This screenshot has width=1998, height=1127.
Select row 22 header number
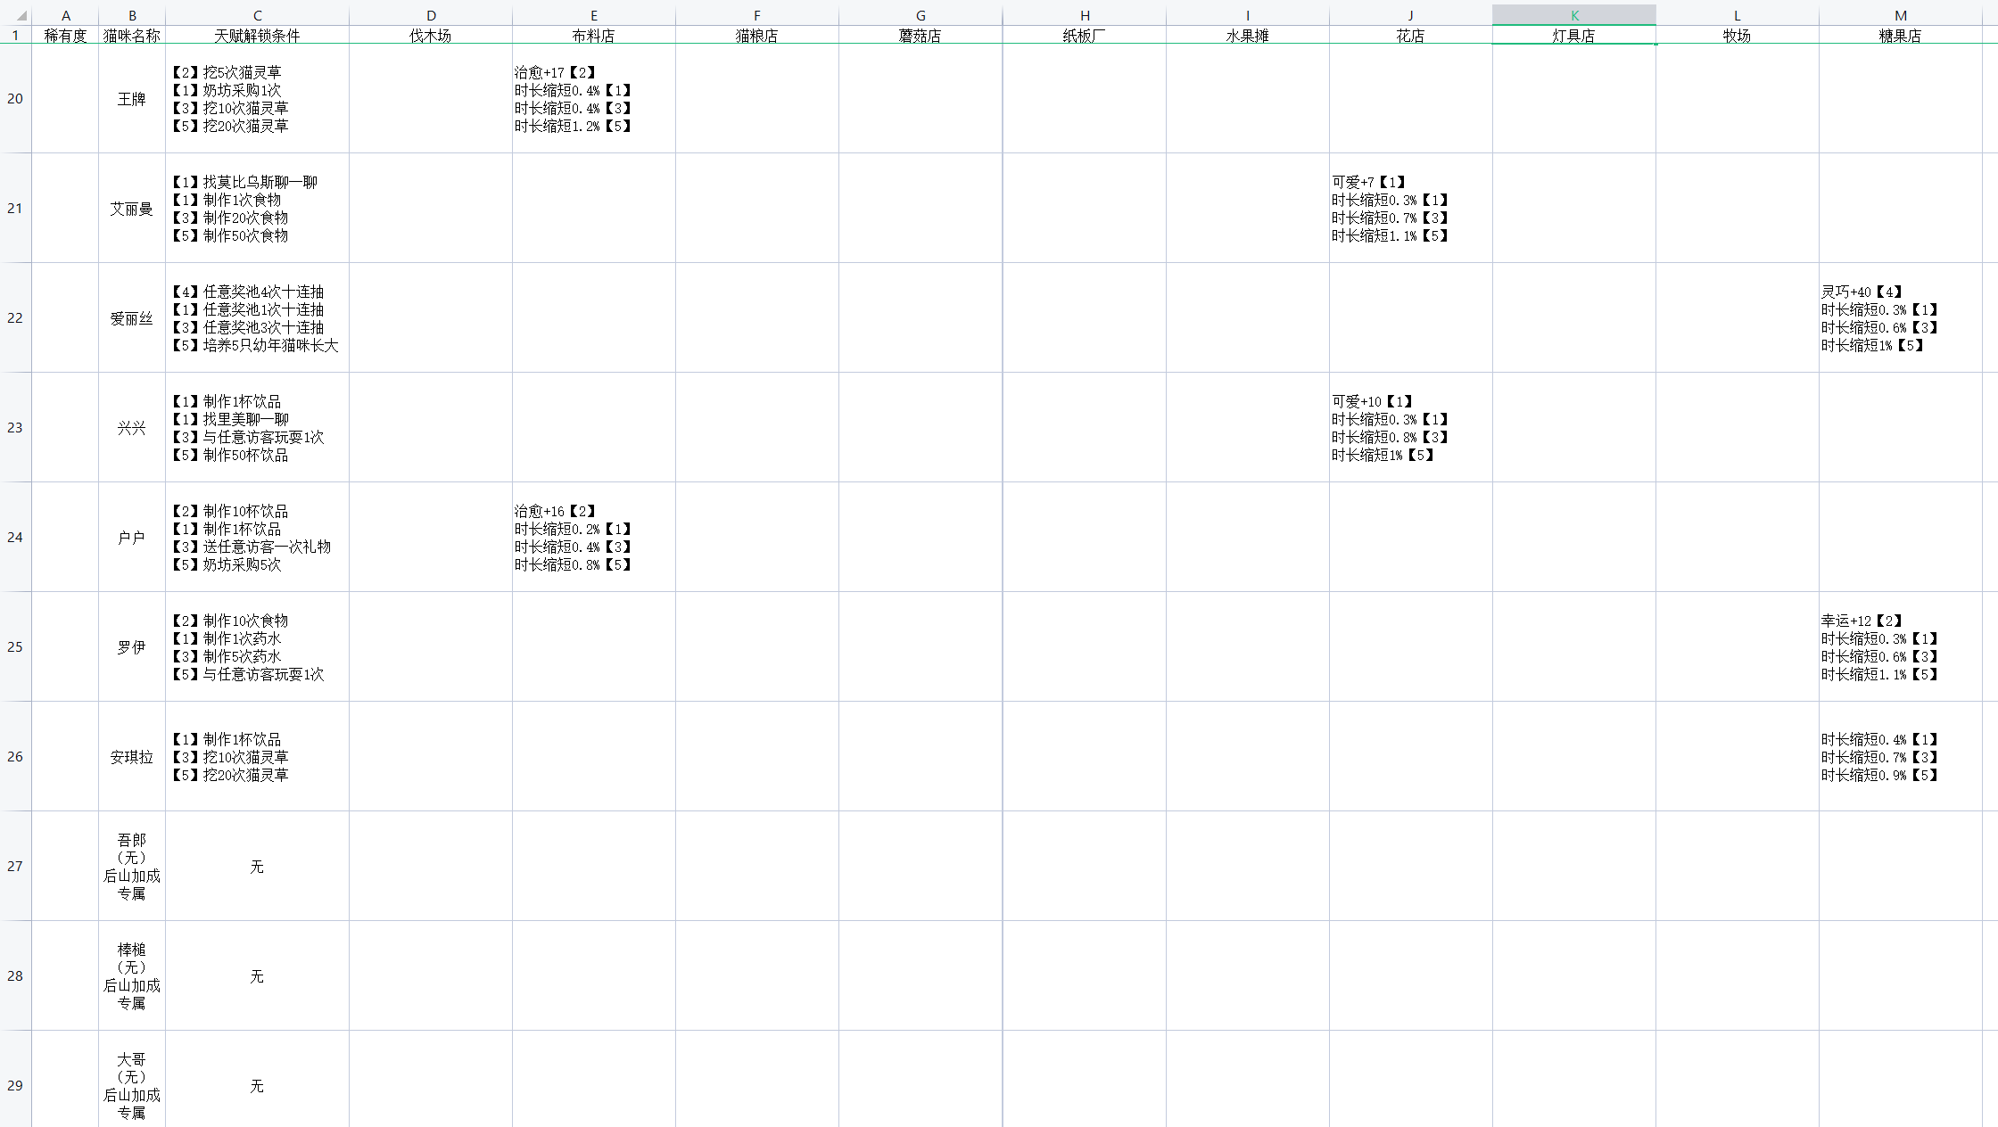[15, 317]
